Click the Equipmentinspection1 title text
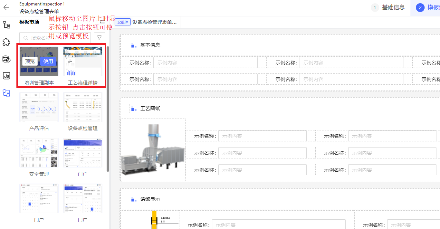The image size is (440, 229). (42, 4)
